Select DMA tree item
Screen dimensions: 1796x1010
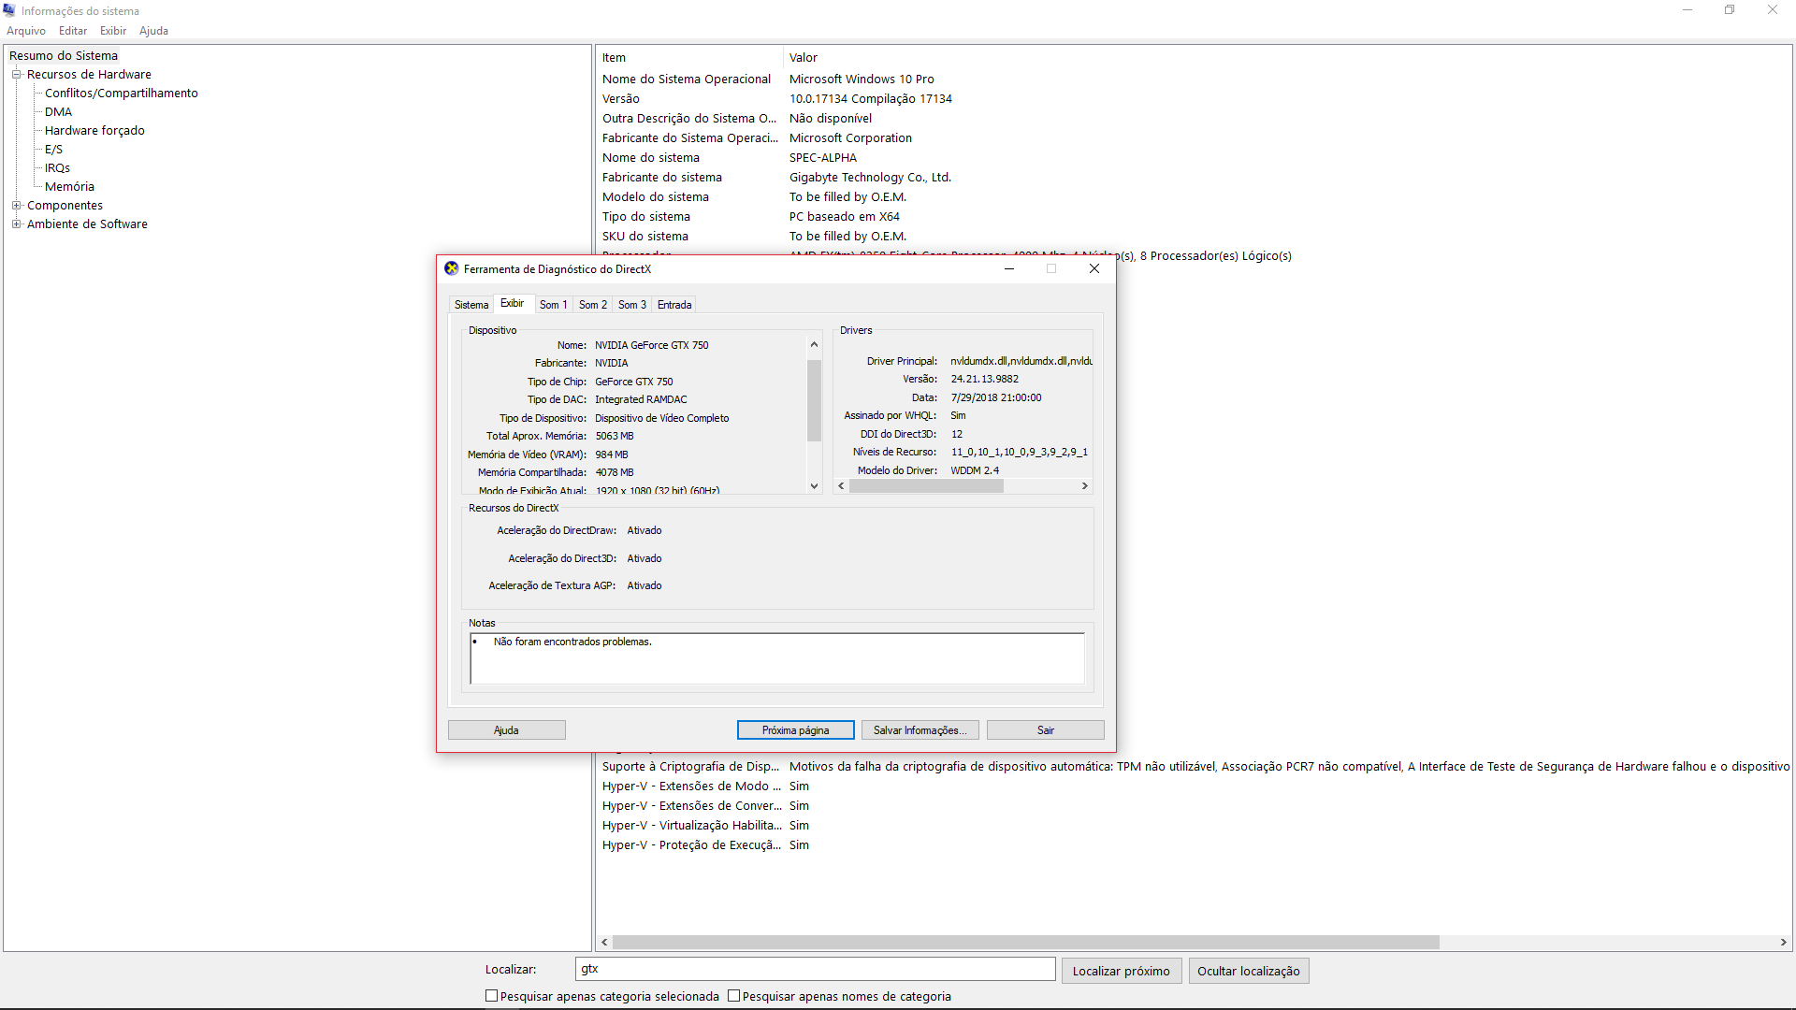(58, 111)
